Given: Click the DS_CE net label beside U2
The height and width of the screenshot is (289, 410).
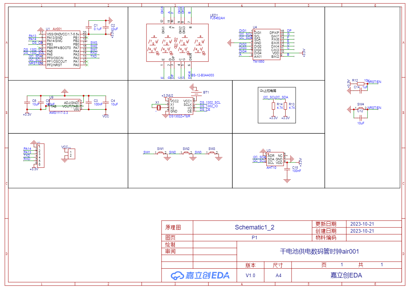Looking at the screenshot, I should (205, 110).
